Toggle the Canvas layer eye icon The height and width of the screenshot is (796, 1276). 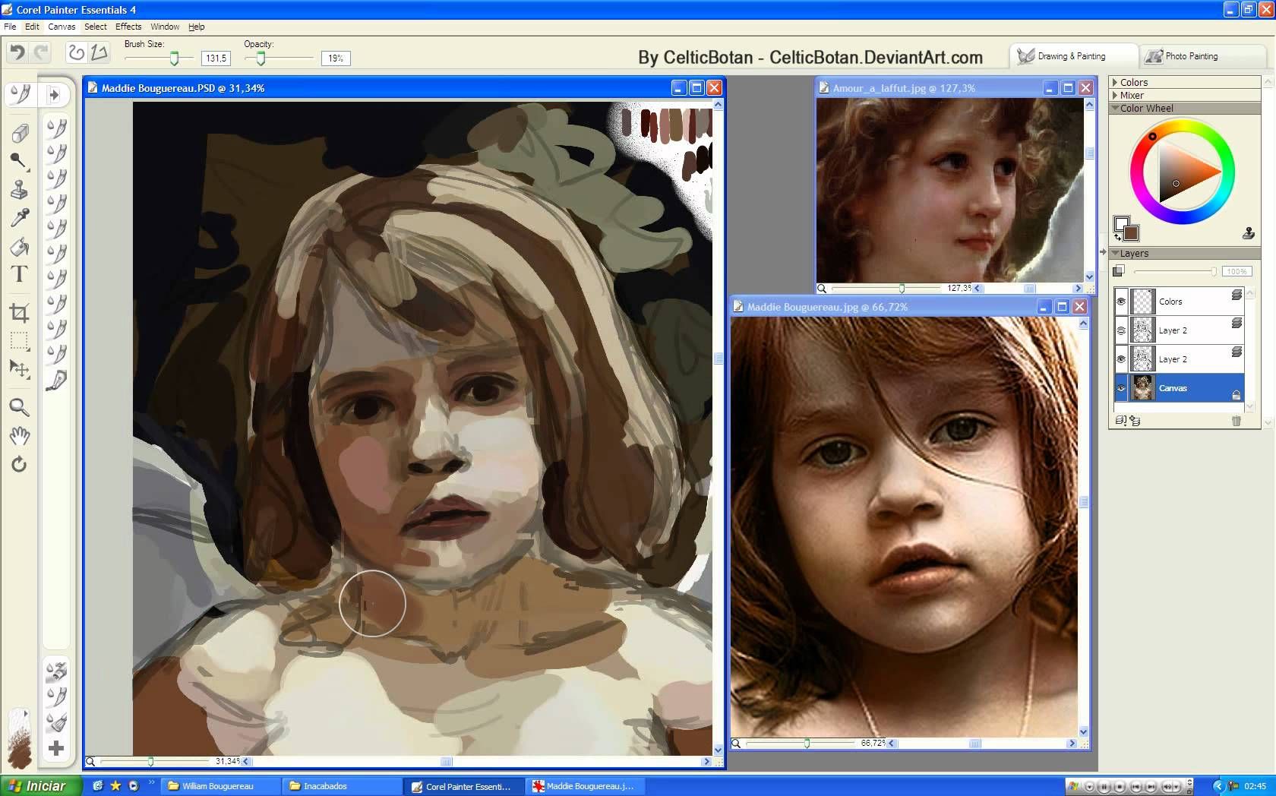[x=1121, y=388]
